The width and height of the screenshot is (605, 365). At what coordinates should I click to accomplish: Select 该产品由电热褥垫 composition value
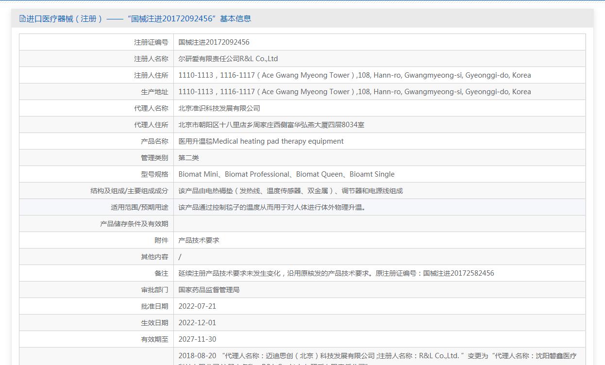coord(291,191)
